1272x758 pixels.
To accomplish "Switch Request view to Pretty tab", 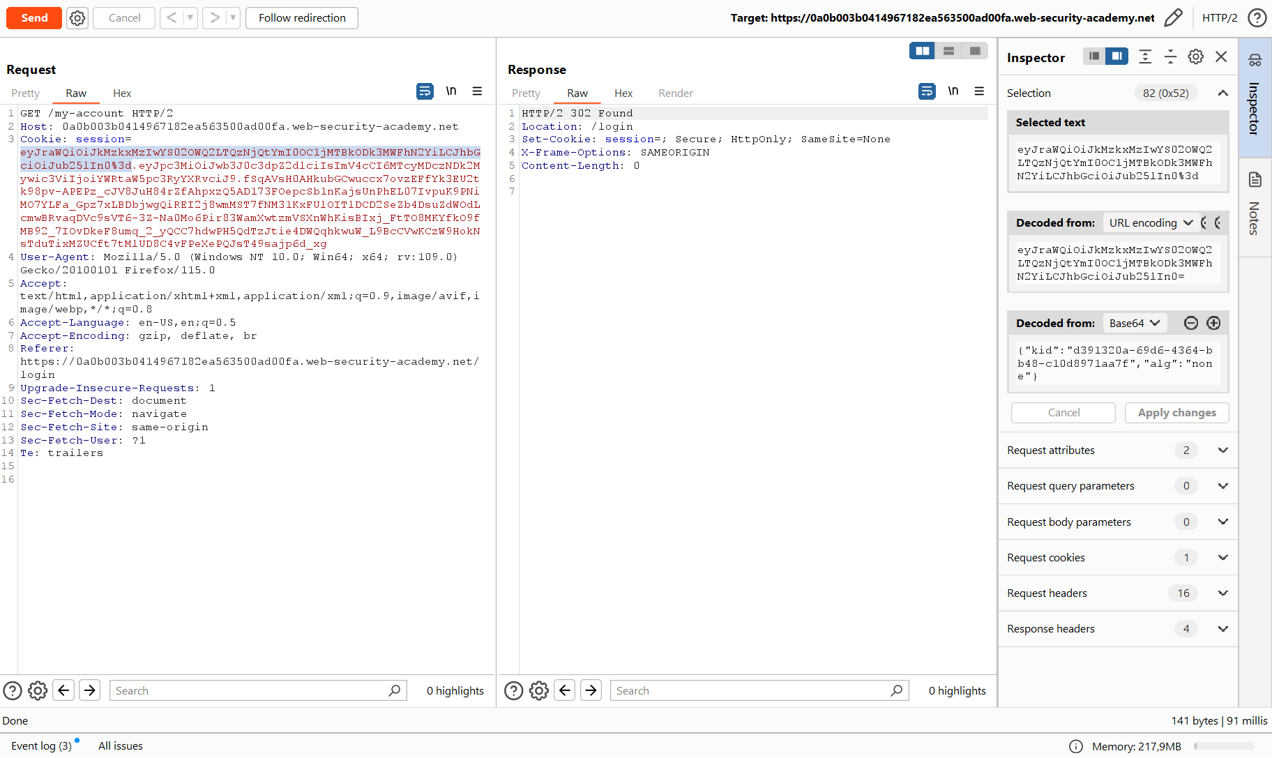I will [26, 93].
